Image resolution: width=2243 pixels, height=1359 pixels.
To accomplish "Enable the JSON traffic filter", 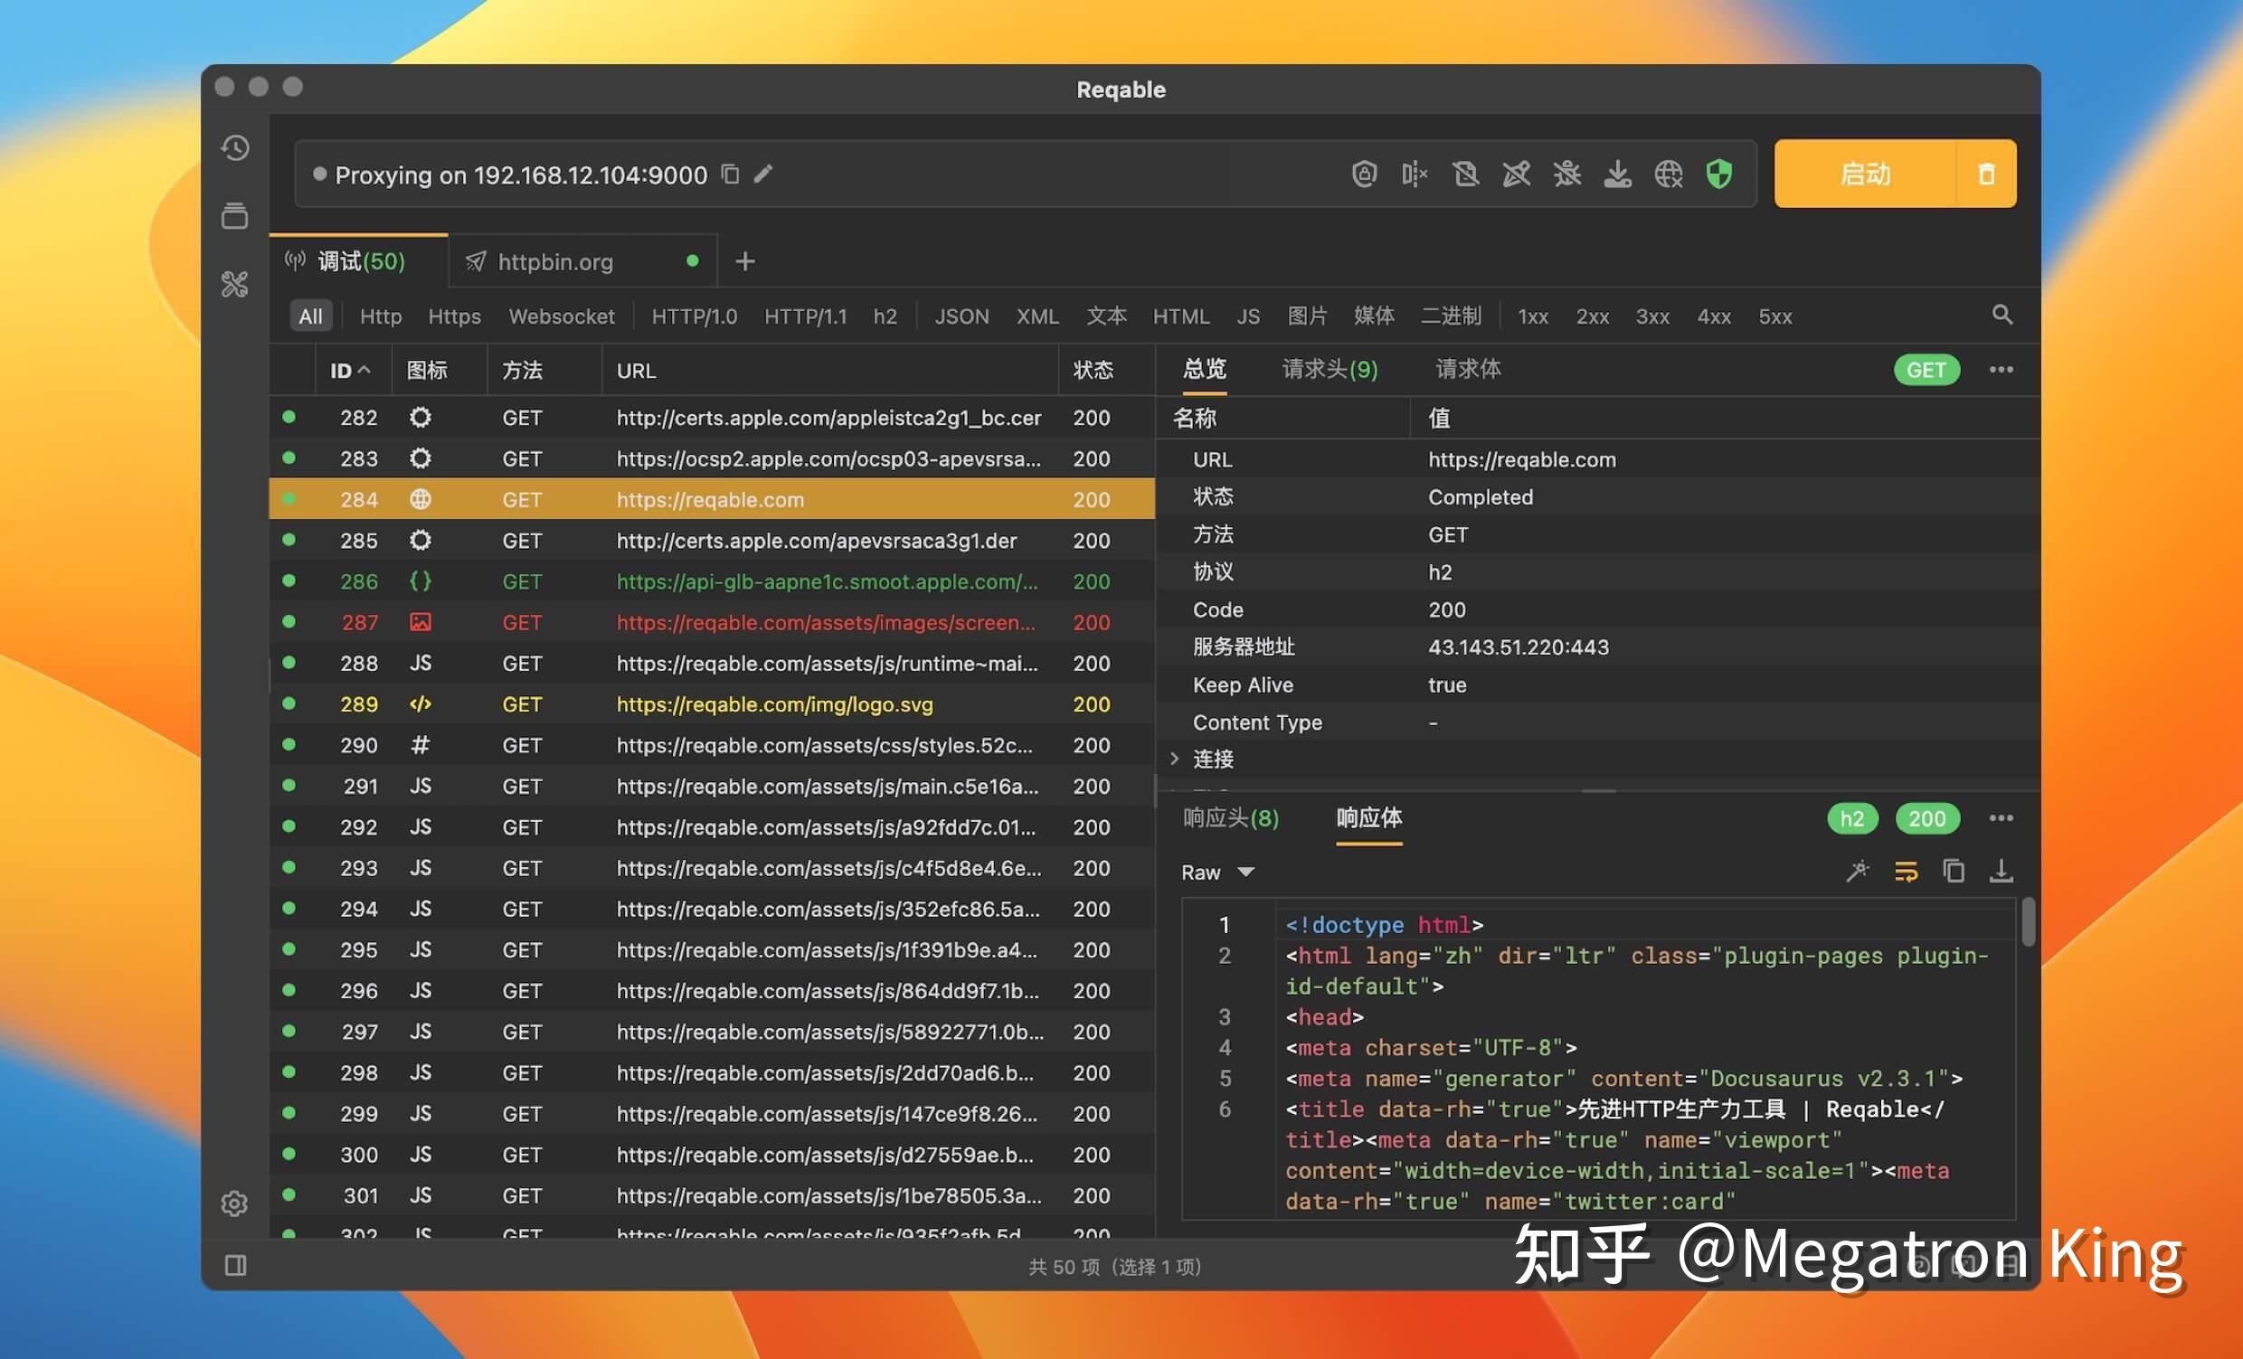I will click(961, 316).
